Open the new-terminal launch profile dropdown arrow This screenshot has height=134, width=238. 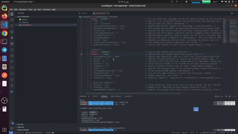(223, 96)
